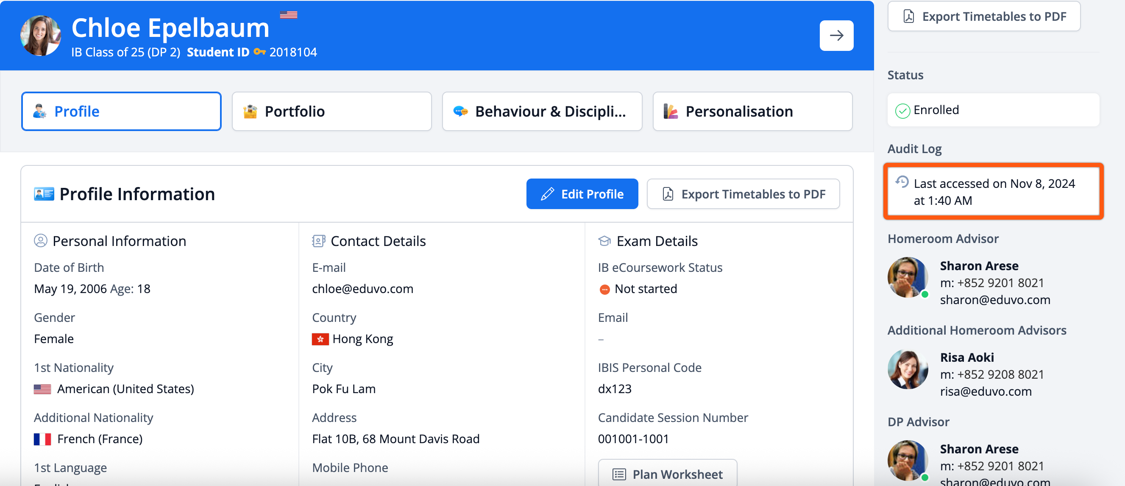Screen dimensions: 1125x486
Task: Click the Edit Profile button
Action: [582, 194]
